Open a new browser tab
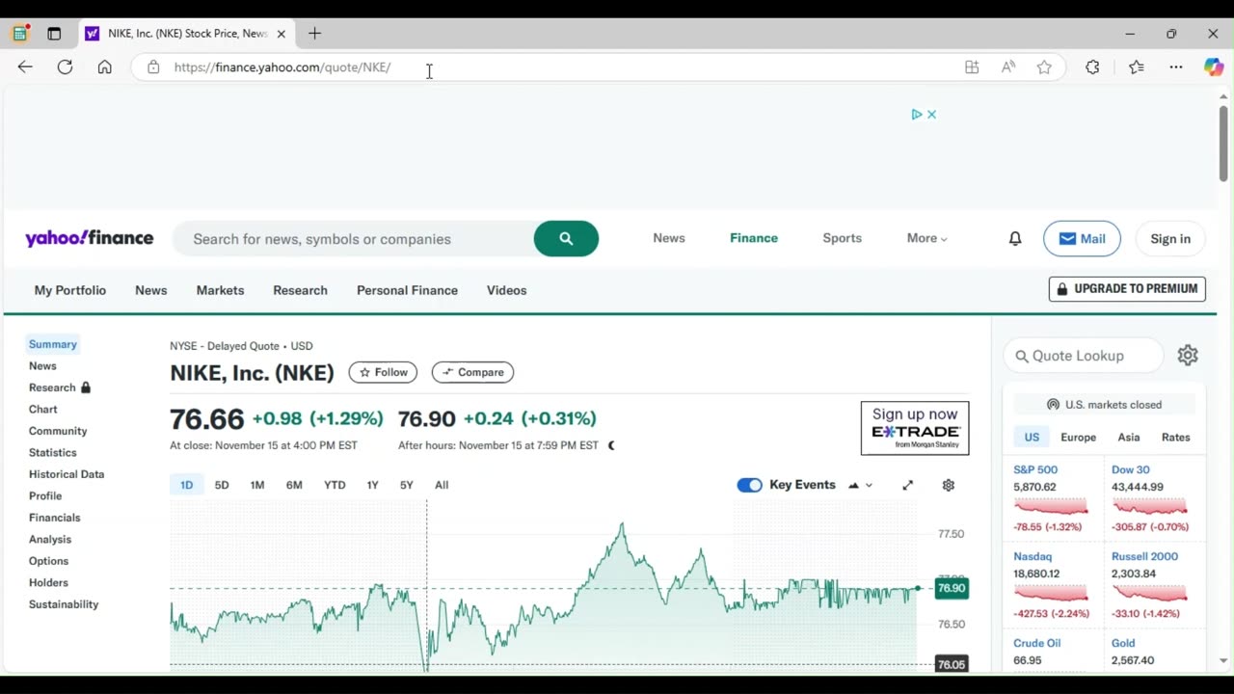The image size is (1234, 694). click(x=314, y=34)
